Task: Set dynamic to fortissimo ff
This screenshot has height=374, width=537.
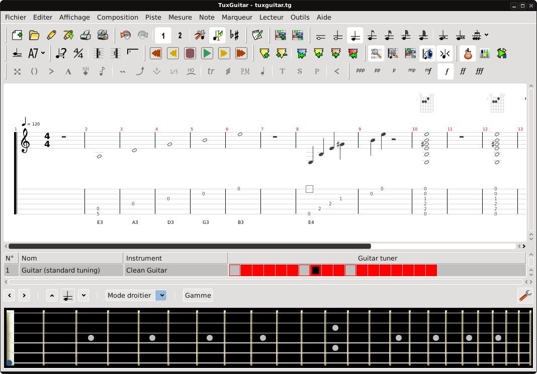Action: (x=463, y=71)
